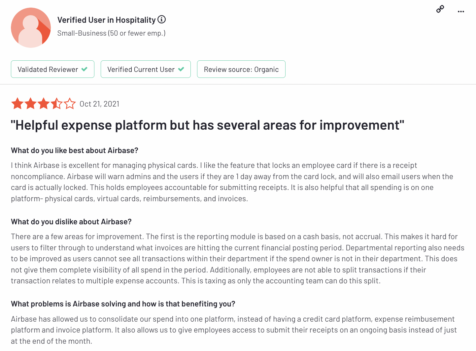Click the paragraph starting 'Airbase has allowed us'
The image size is (476, 351).
click(x=234, y=330)
